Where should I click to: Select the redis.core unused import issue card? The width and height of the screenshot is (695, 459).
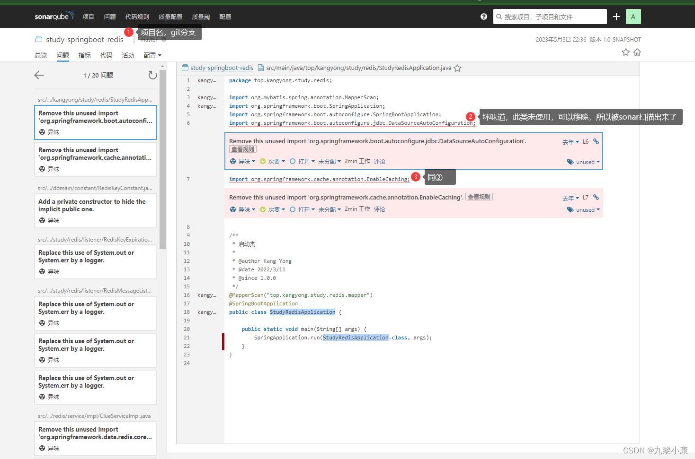coord(96,439)
